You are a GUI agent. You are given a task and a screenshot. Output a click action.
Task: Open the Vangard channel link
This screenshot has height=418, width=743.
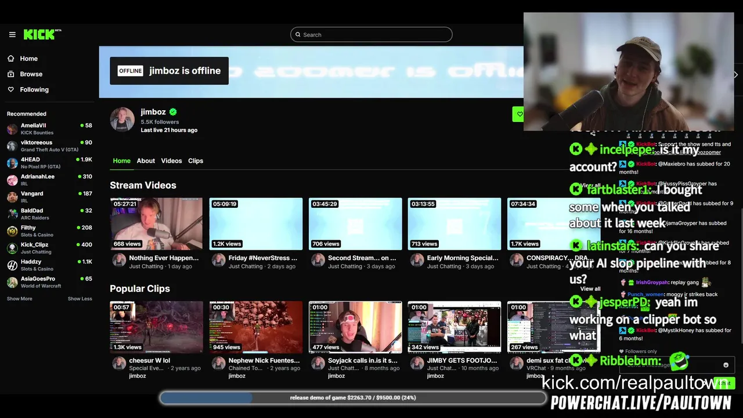click(32, 193)
